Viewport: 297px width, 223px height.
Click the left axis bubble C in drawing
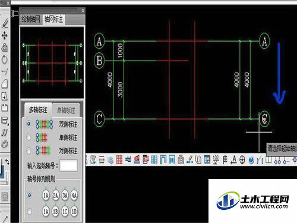tap(99, 119)
